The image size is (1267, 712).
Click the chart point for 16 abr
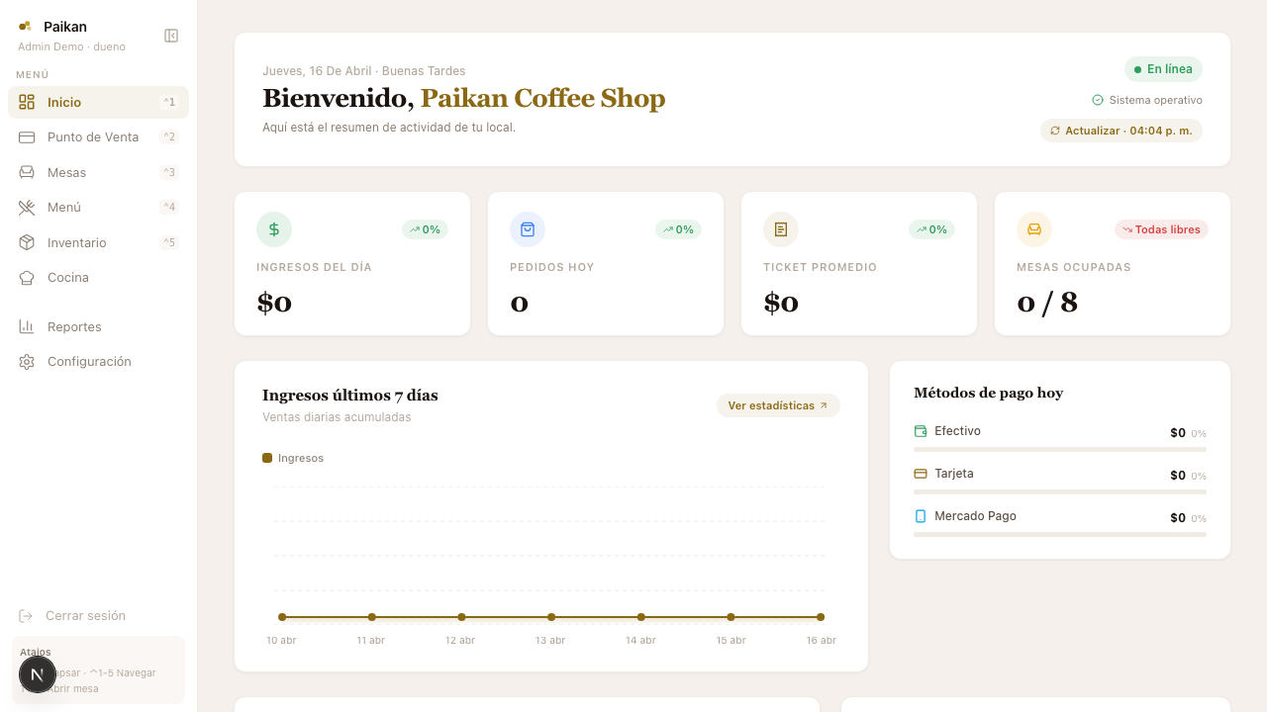tap(821, 617)
